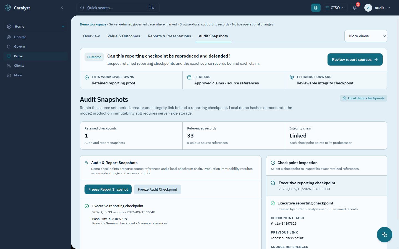Click Review report sources button
The image size is (399, 249).
355,59
